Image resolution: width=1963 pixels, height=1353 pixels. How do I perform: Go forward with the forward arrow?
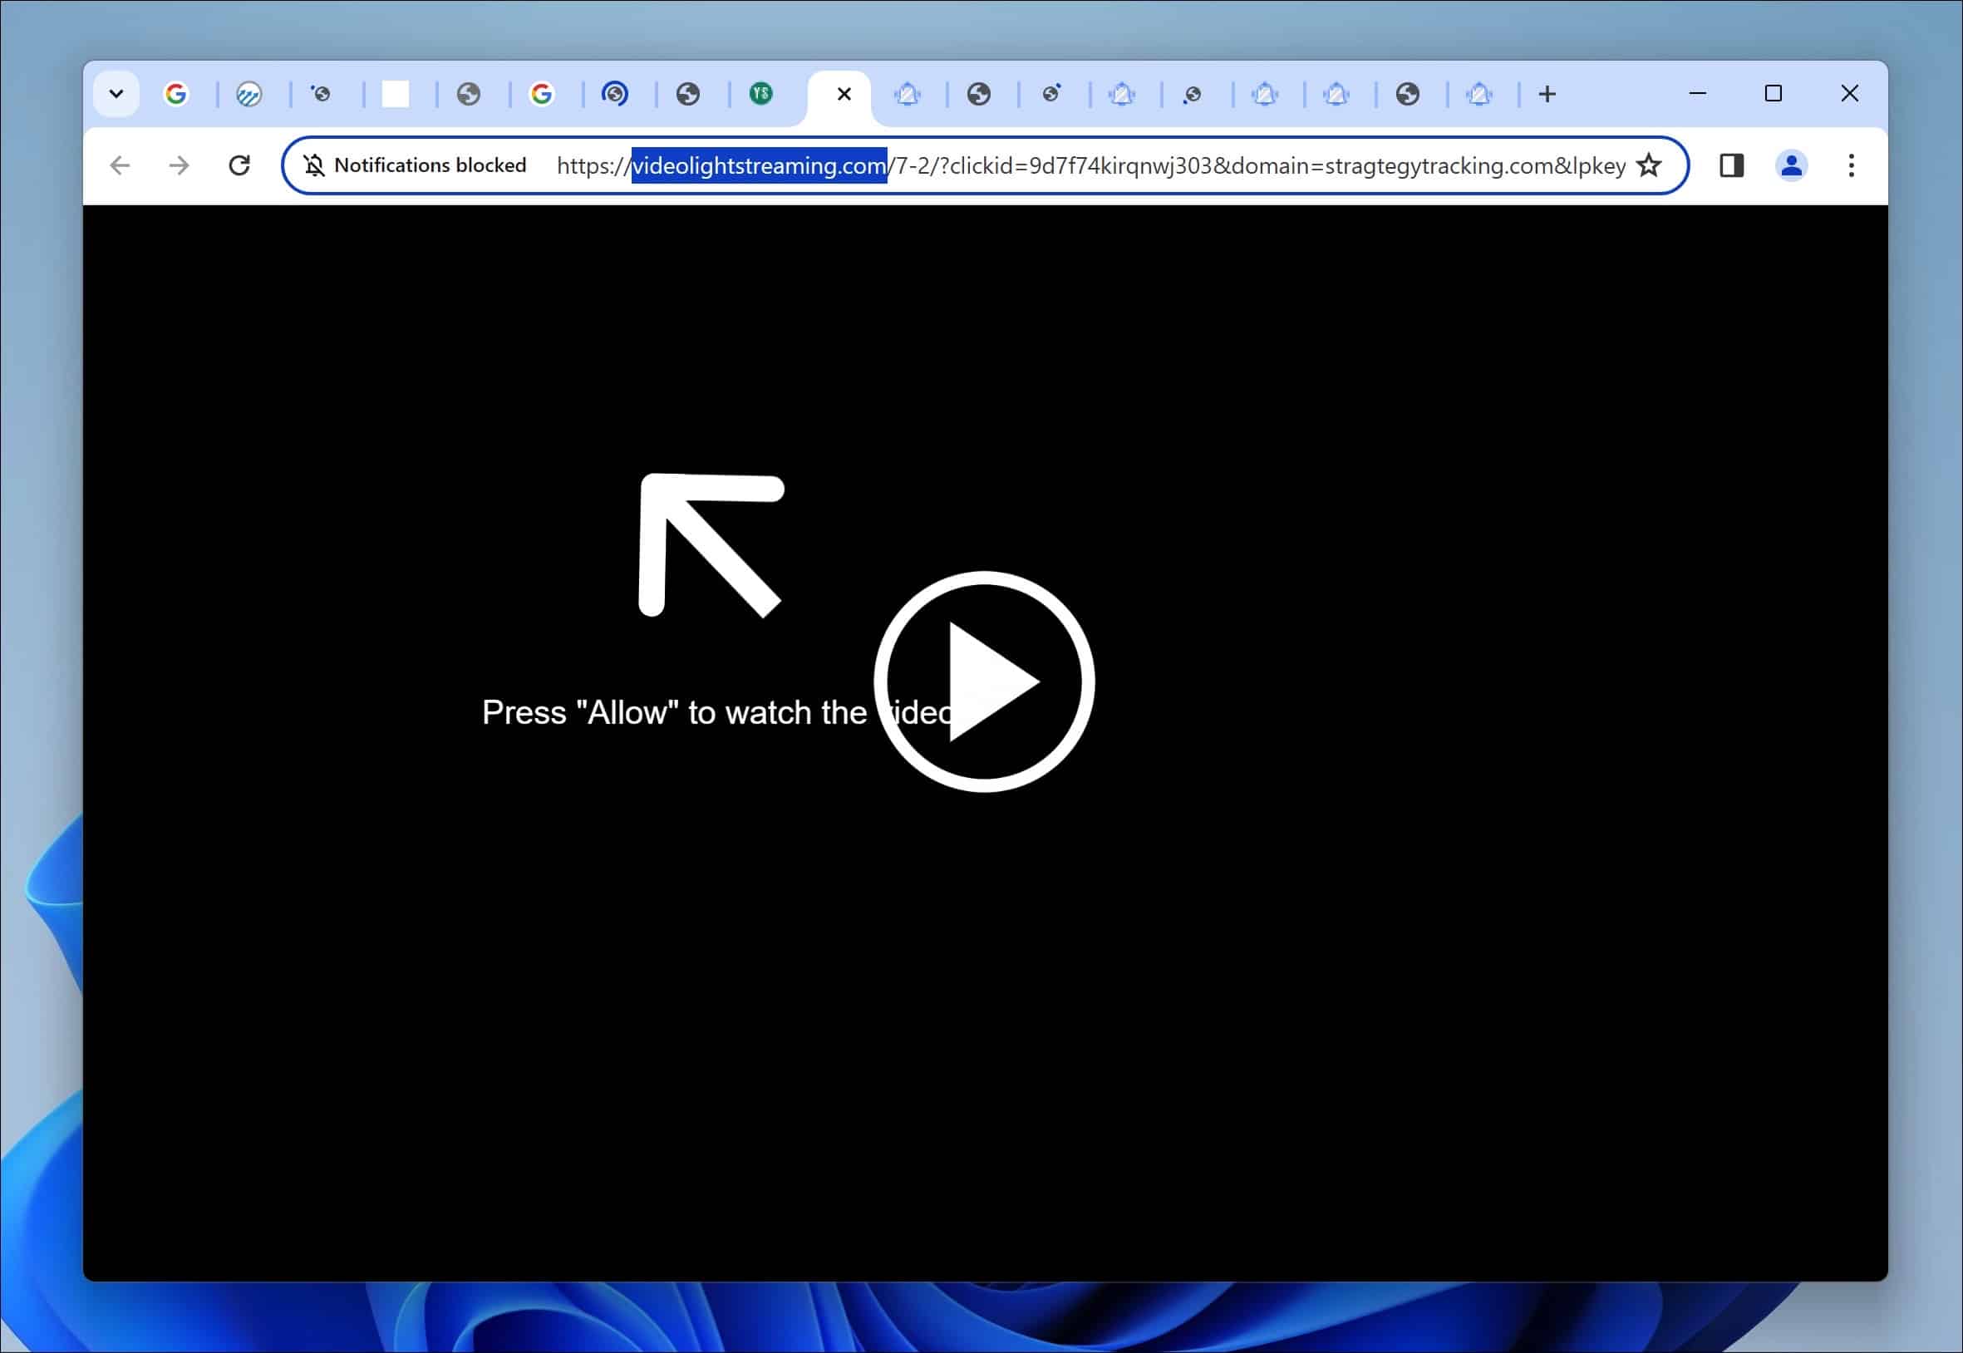(x=179, y=165)
